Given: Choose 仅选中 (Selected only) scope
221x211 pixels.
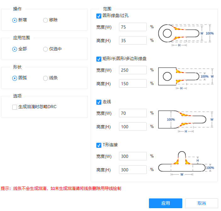Looking at the screenshot, I should pyautogui.click(x=46, y=49).
